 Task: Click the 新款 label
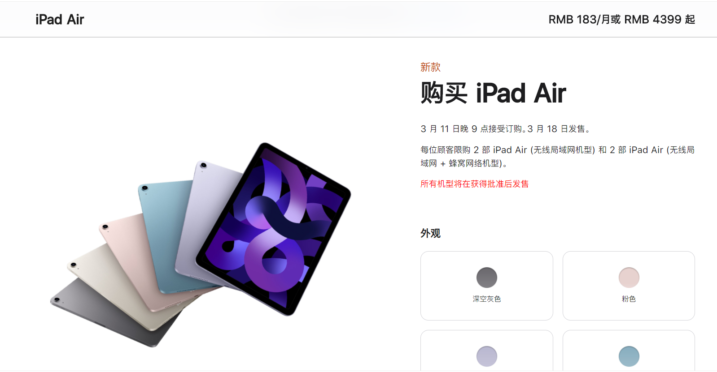[430, 67]
